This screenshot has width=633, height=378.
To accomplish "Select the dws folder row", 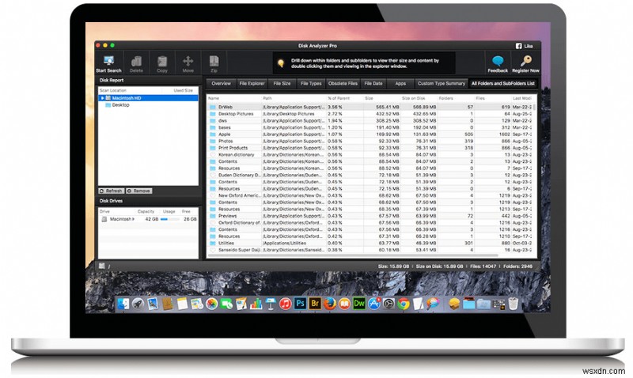I will coord(370,121).
